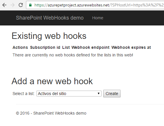Go back with the browser back arrow
The height and width of the screenshot is (126, 164).
coord(4,5)
